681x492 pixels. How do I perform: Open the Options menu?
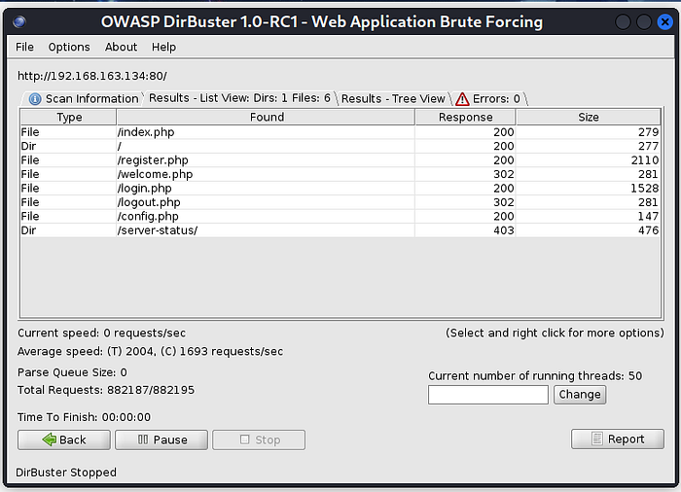[x=69, y=47]
